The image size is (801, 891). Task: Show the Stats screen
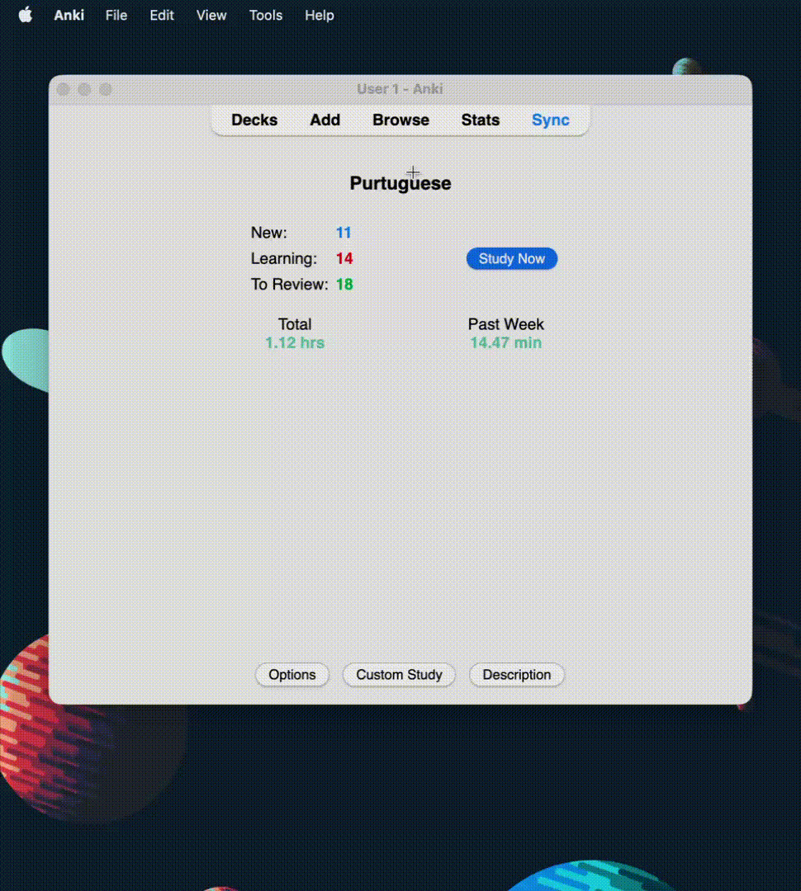pyautogui.click(x=481, y=120)
